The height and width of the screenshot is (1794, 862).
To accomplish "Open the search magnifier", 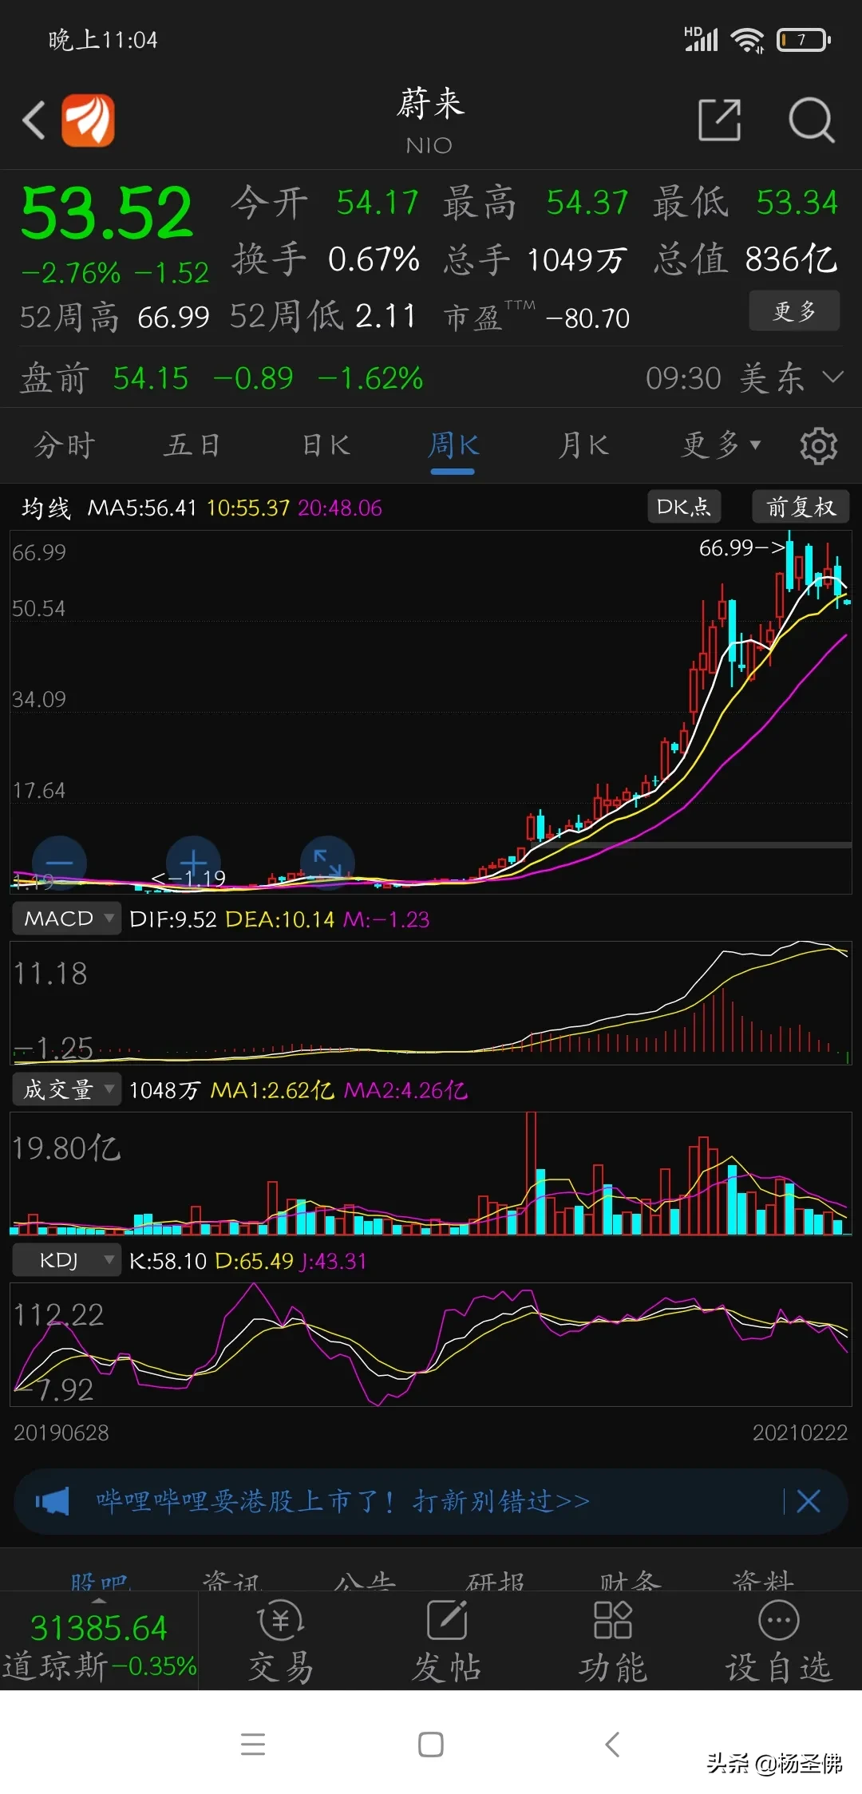I will [811, 121].
